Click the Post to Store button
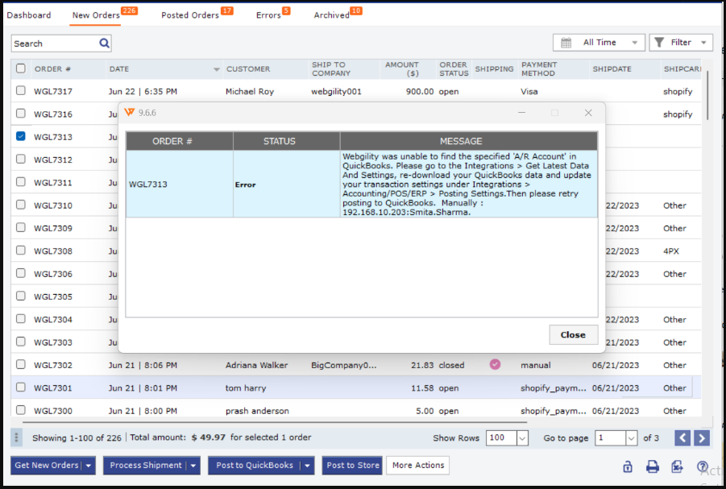 [x=352, y=466]
